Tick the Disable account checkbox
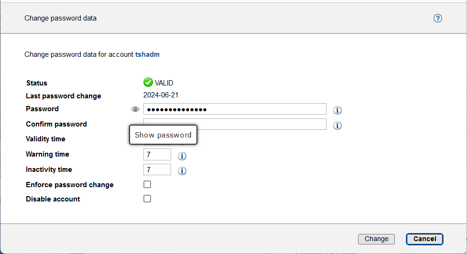The image size is (467, 254). click(147, 199)
